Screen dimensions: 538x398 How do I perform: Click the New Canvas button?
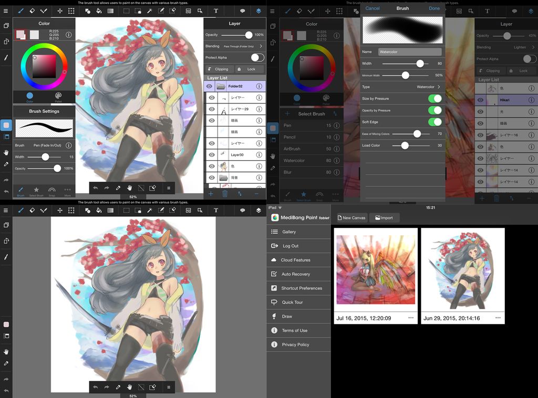click(351, 218)
